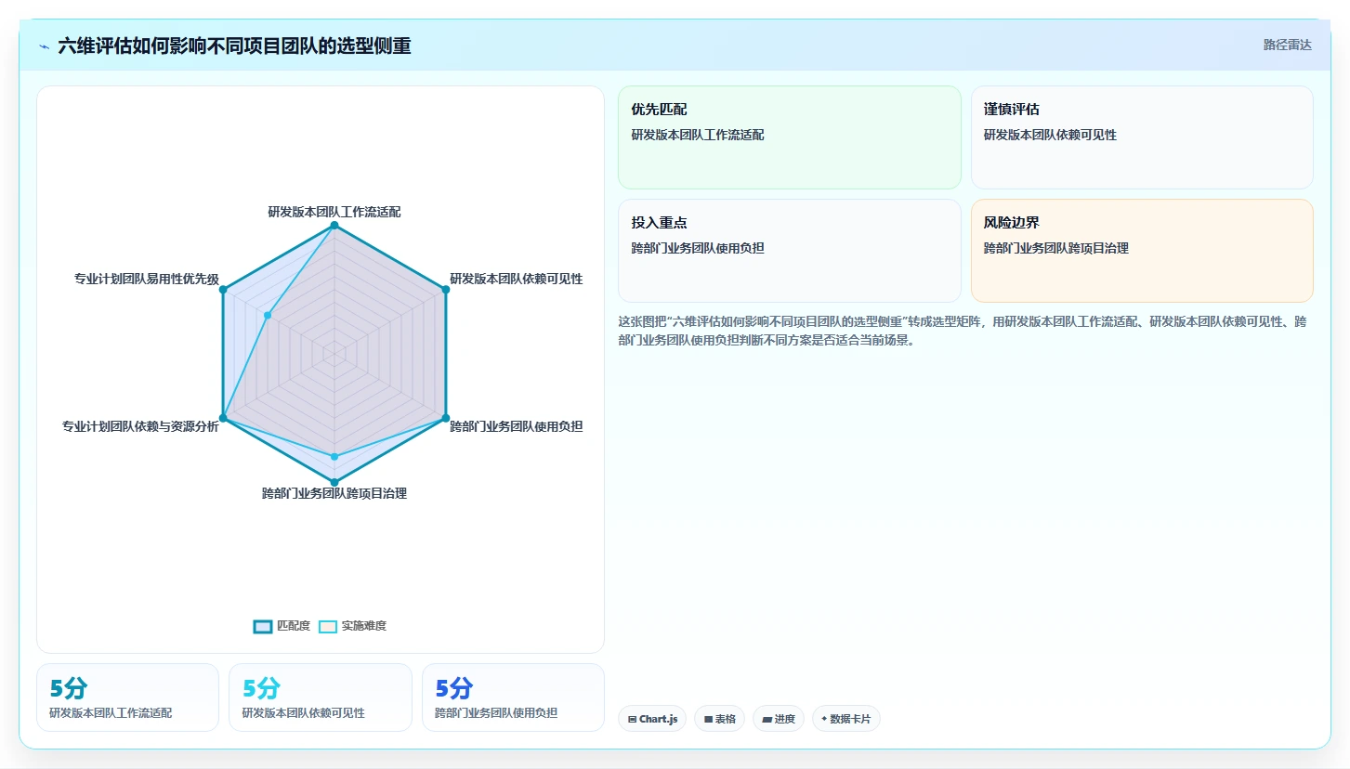The image size is (1350, 769).
Task: Click 研发版本团队依赖可见性 text in 谨慎评估 card
Action: (x=1051, y=135)
